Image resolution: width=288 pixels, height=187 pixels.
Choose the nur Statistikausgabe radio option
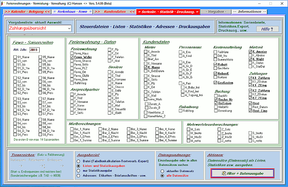[x=79, y=170]
